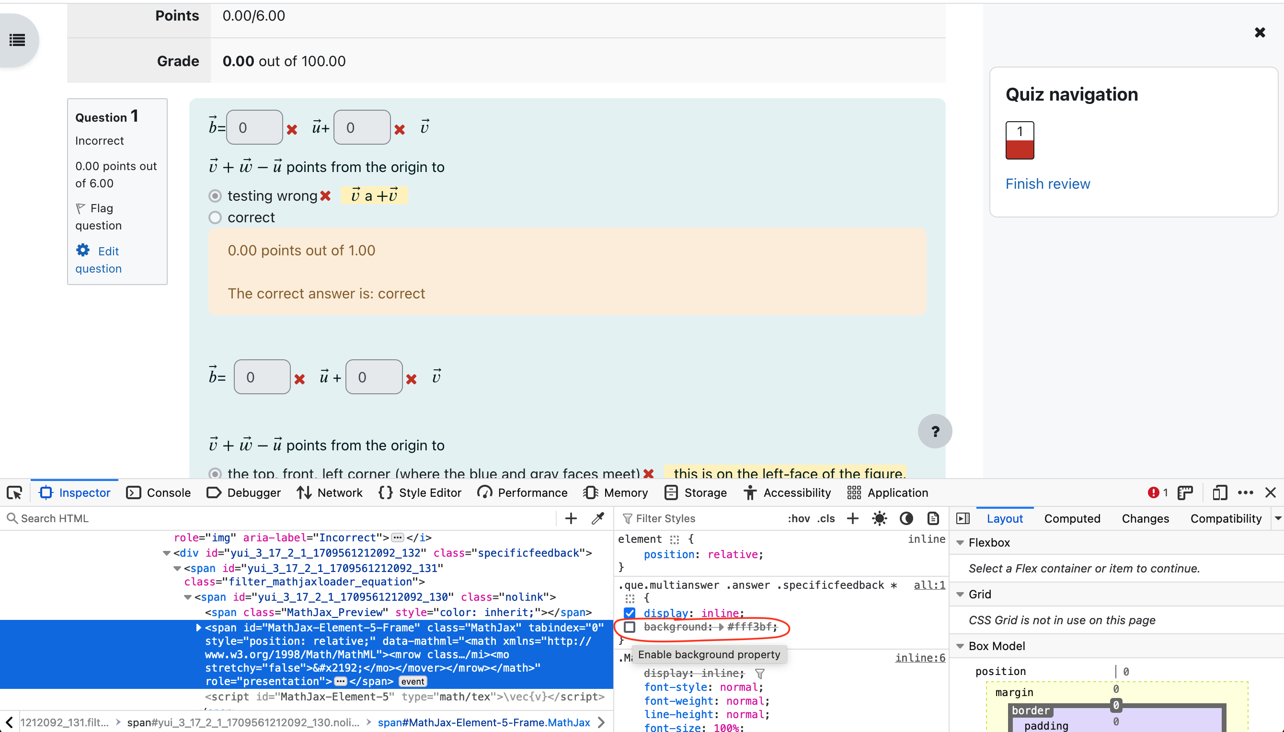Open inline:6 stylesheet source link
Image resolution: width=1284 pixels, height=732 pixels.
click(919, 658)
